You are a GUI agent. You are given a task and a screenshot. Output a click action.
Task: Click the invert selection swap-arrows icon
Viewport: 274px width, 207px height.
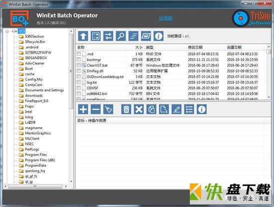click(x=108, y=36)
